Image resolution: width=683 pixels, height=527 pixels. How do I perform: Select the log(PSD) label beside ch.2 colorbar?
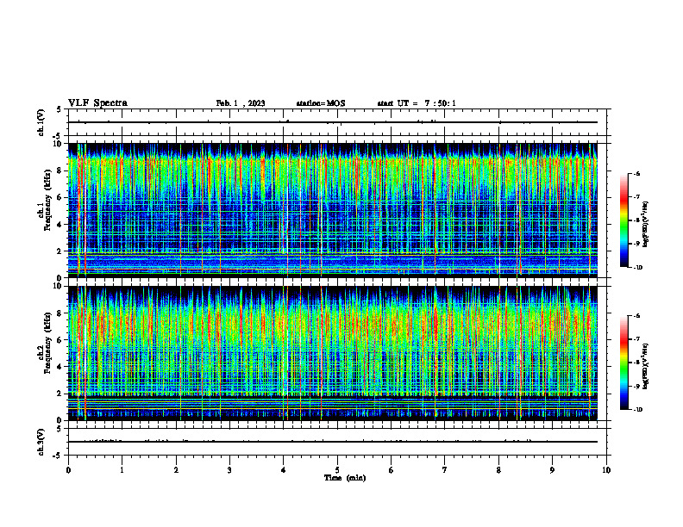point(646,367)
